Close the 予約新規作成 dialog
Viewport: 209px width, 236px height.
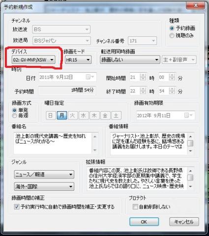pos(195,5)
